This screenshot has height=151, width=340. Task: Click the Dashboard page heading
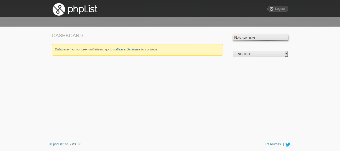67,36
